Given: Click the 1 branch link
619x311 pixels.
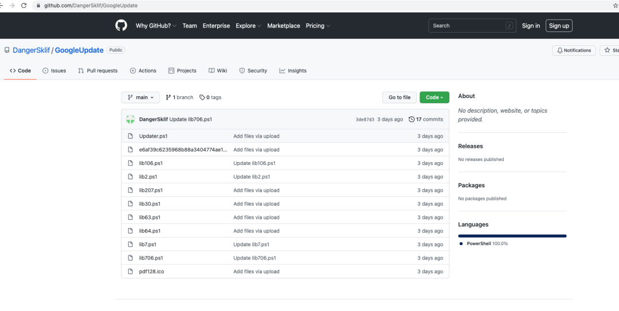Looking at the screenshot, I should point(179,97).
